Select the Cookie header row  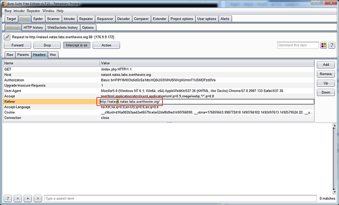159,113
